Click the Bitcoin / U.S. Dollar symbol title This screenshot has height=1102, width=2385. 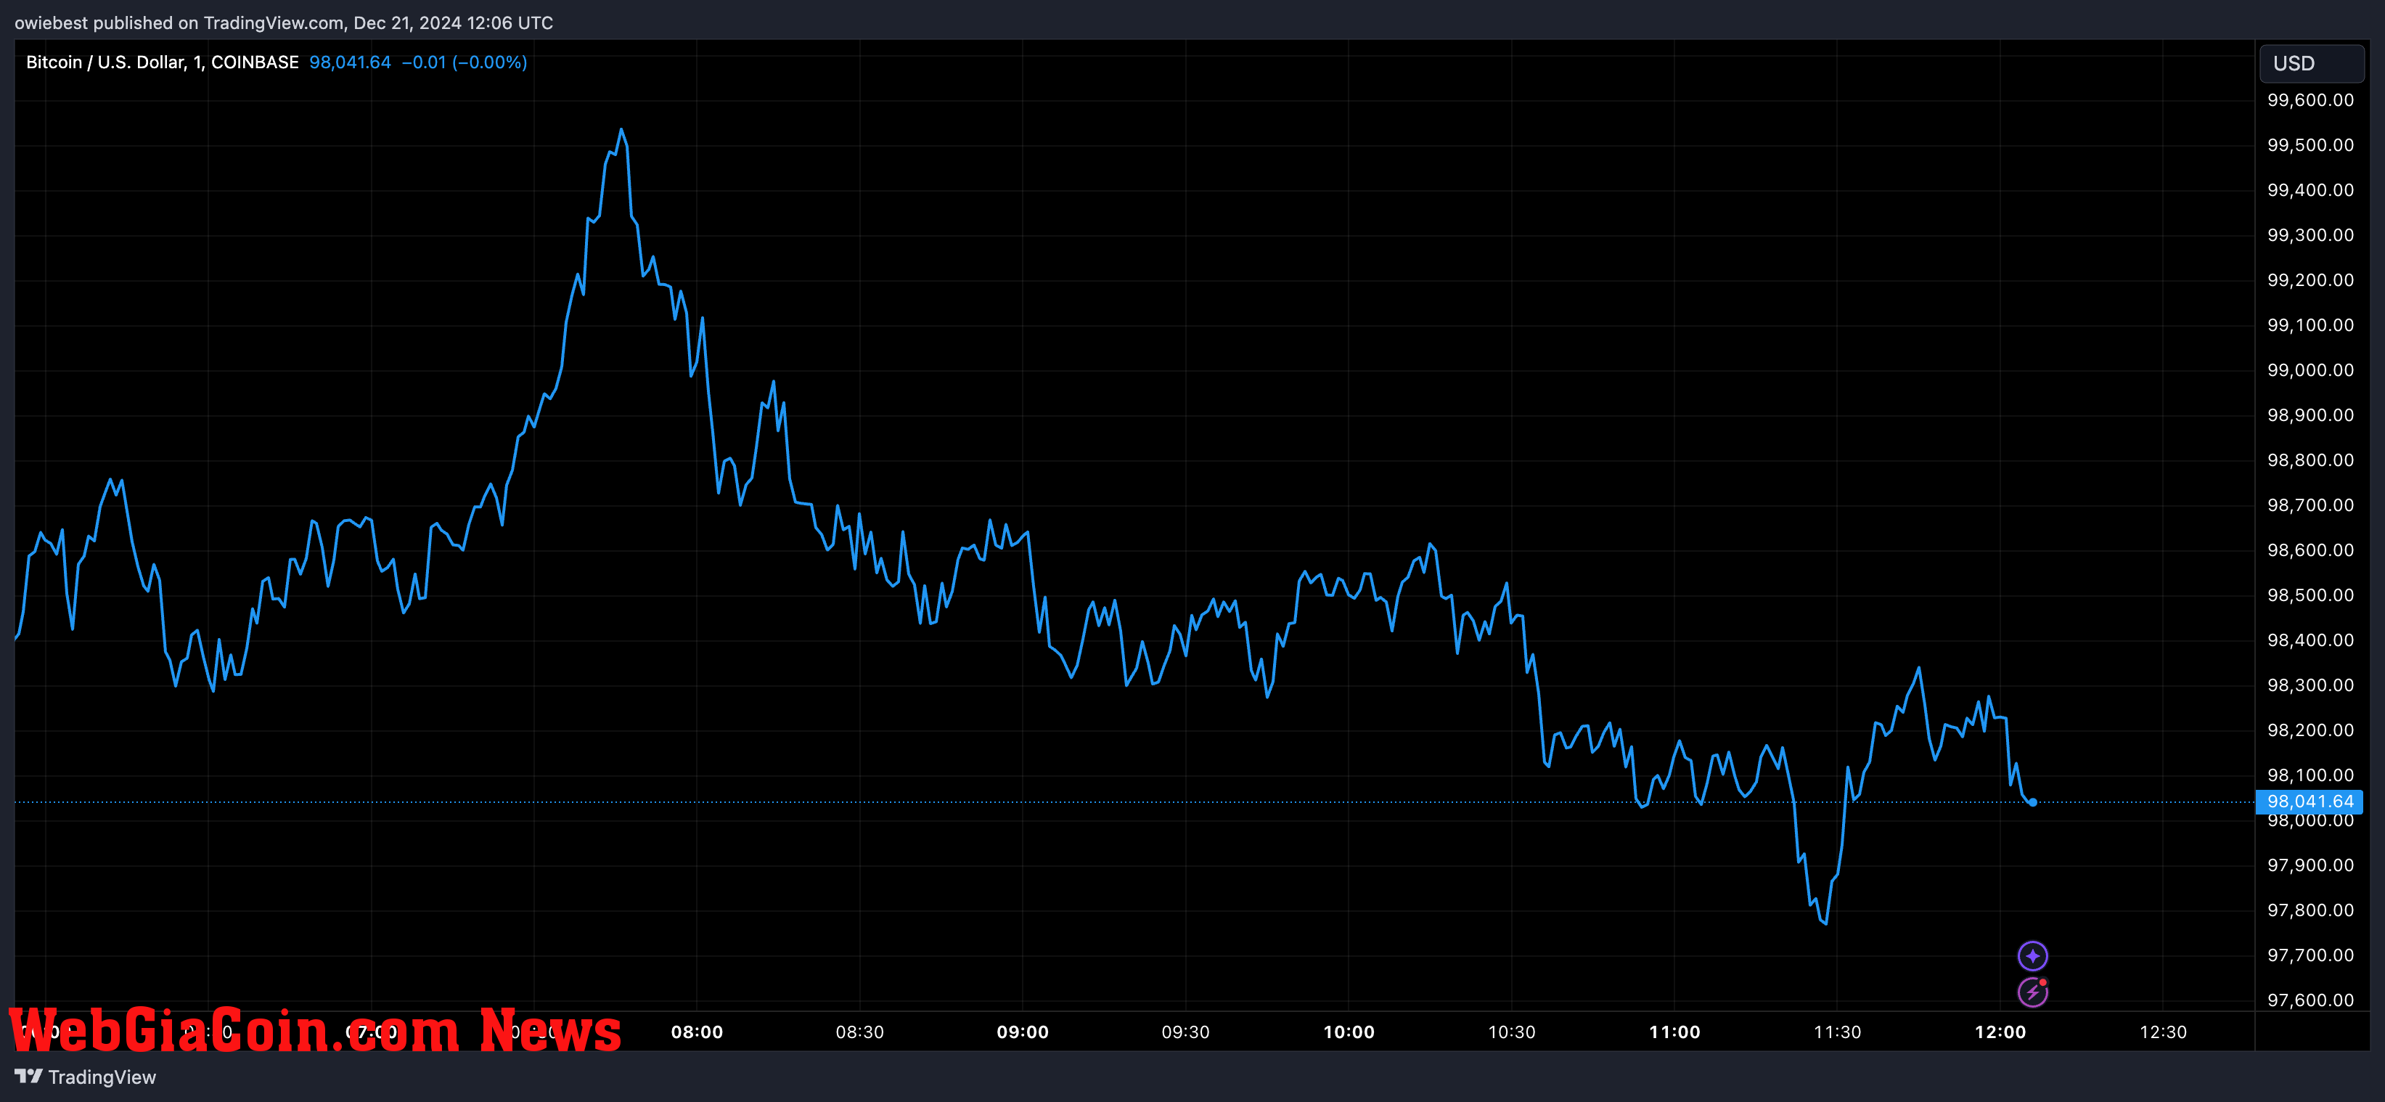click(162, 62)
